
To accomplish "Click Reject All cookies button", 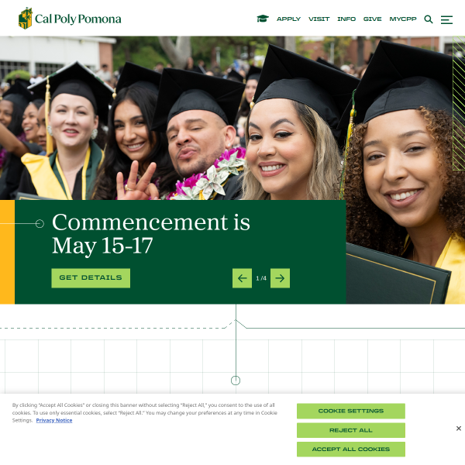I will point(351,430).
